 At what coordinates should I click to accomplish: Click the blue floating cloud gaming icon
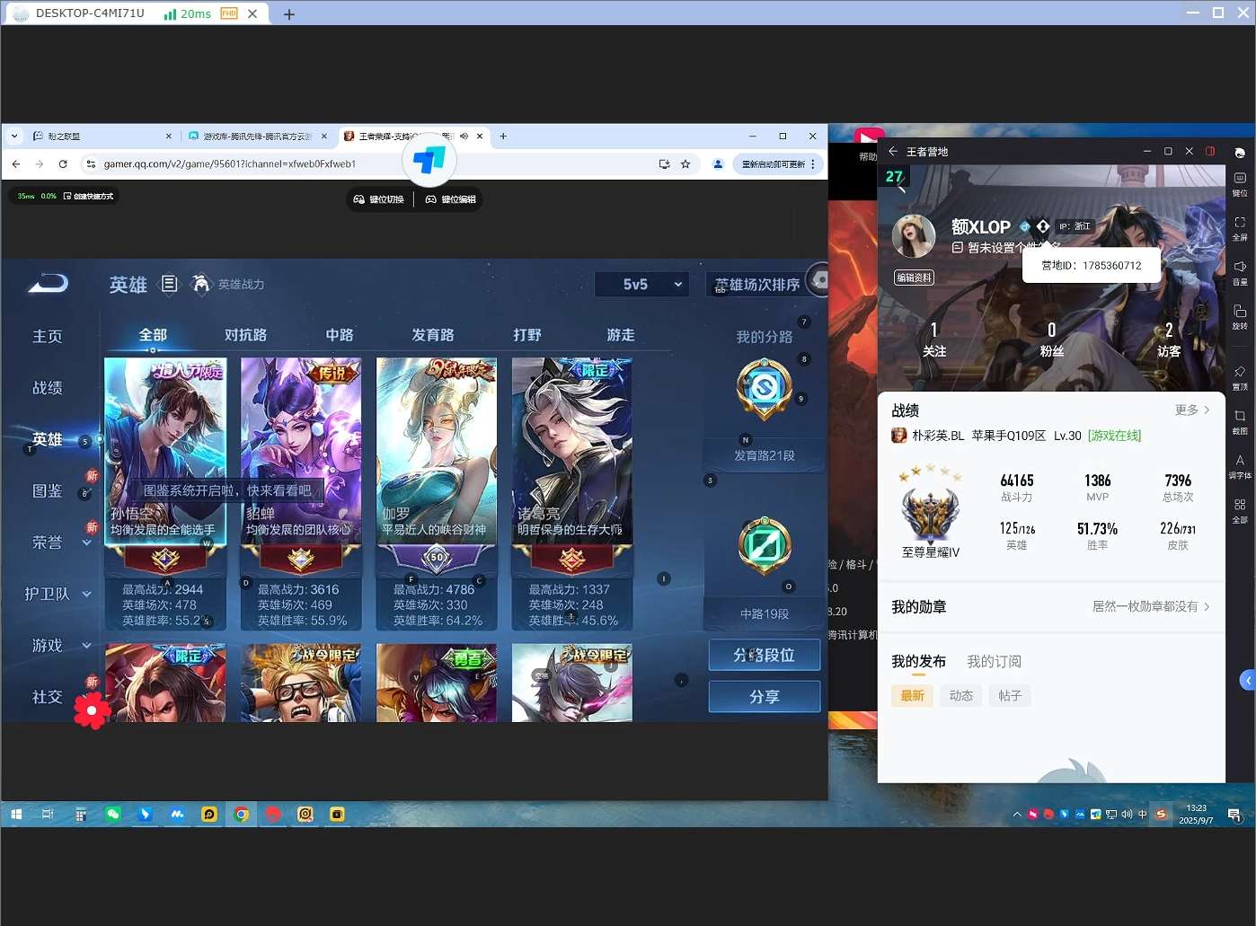429,161
